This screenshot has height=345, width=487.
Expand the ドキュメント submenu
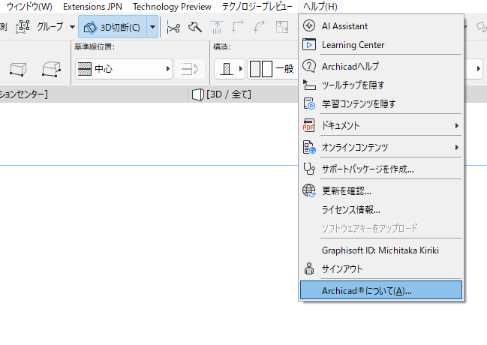381,125
